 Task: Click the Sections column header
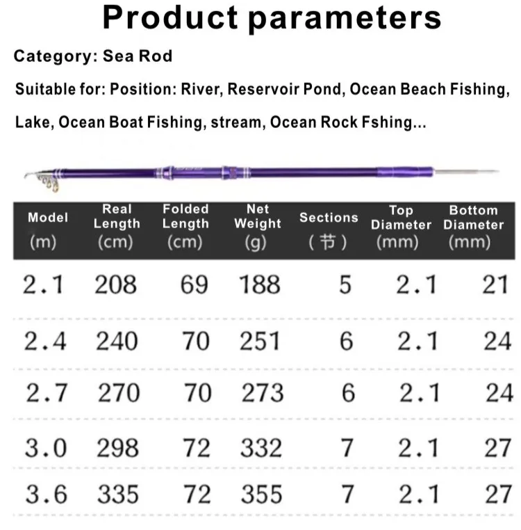tap(329, 230)
